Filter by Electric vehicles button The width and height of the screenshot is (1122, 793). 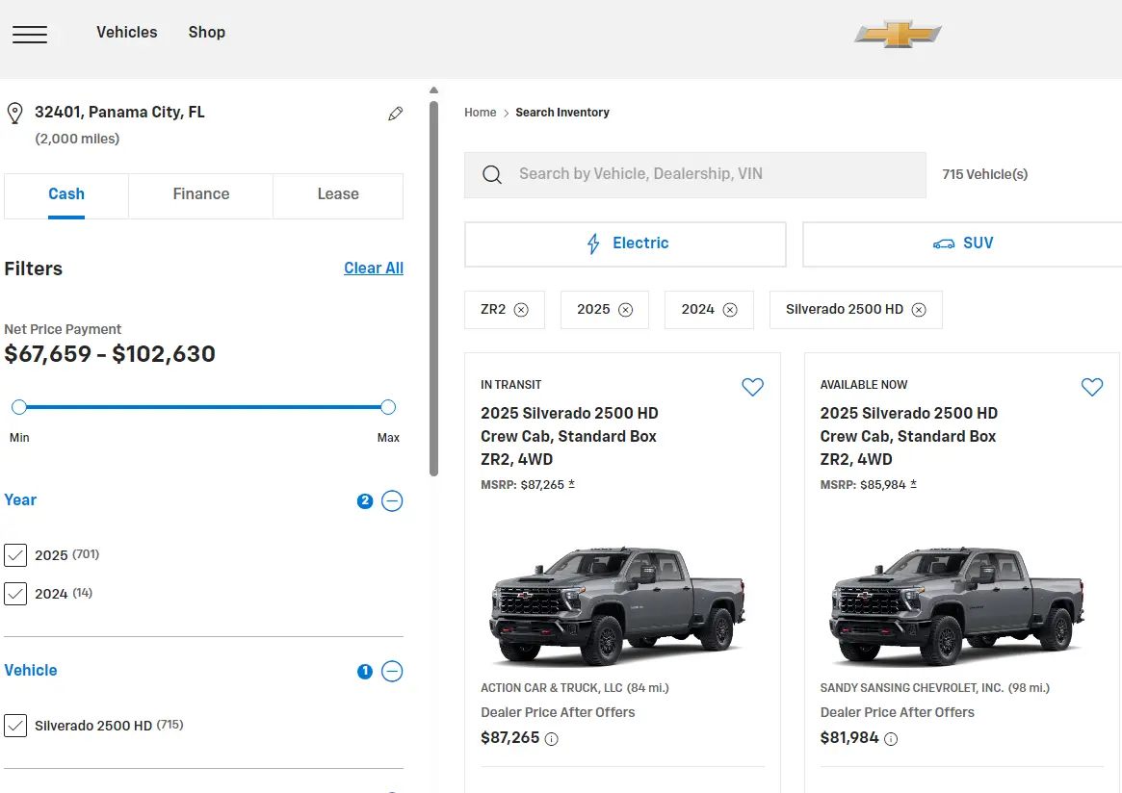[625, 244]
